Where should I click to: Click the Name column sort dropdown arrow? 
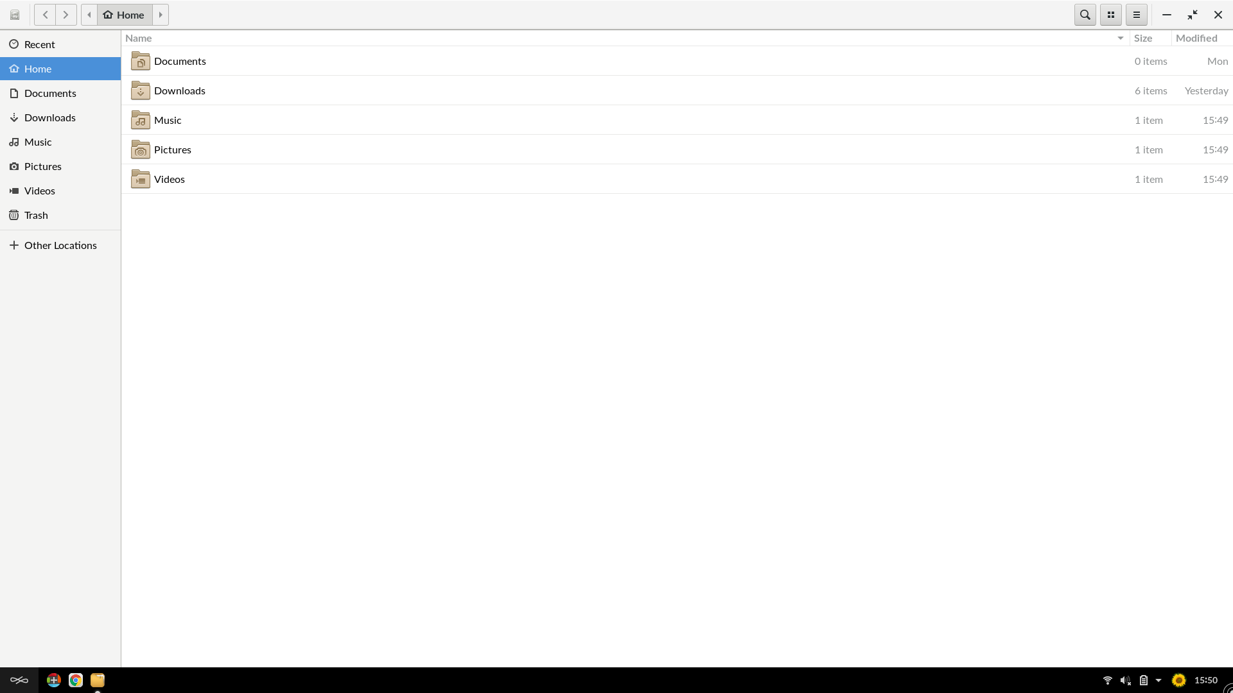pos(1121,37)
